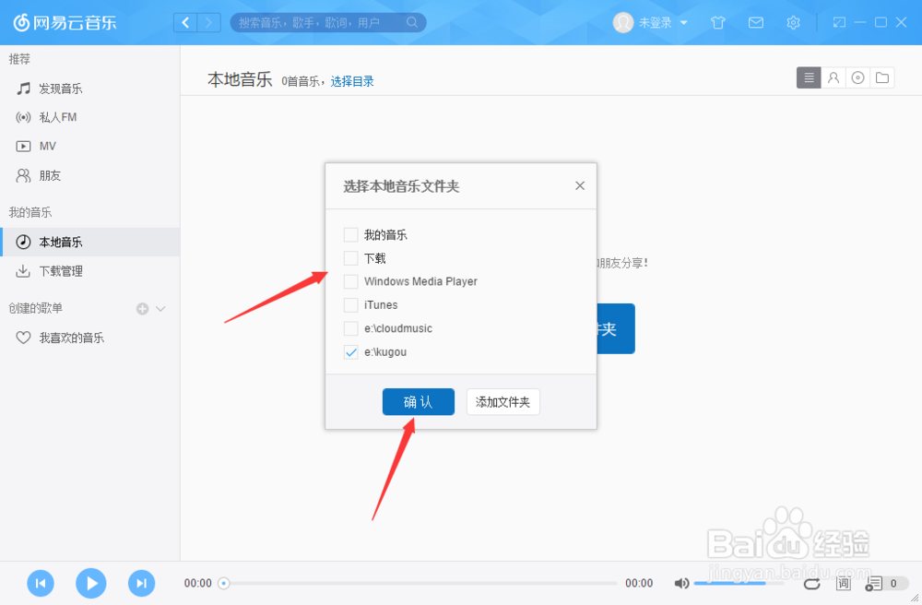Open the settings gear icon
922x605 pixels.
pyautogui.click(x=793, y=23)
